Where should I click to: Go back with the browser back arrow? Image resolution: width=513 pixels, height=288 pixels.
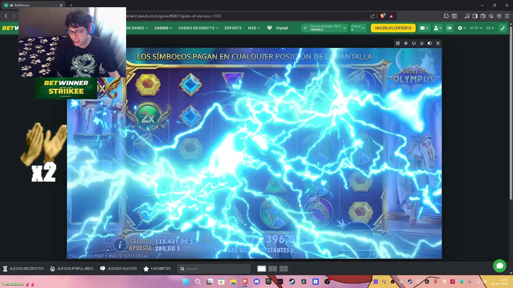click(x=6, y=16)
